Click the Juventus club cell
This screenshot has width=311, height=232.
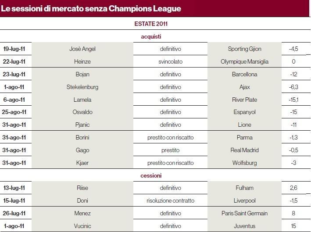click(244, 226)
